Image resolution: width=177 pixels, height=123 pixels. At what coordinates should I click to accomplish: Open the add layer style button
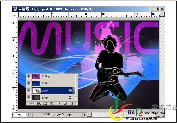point(39,103)
